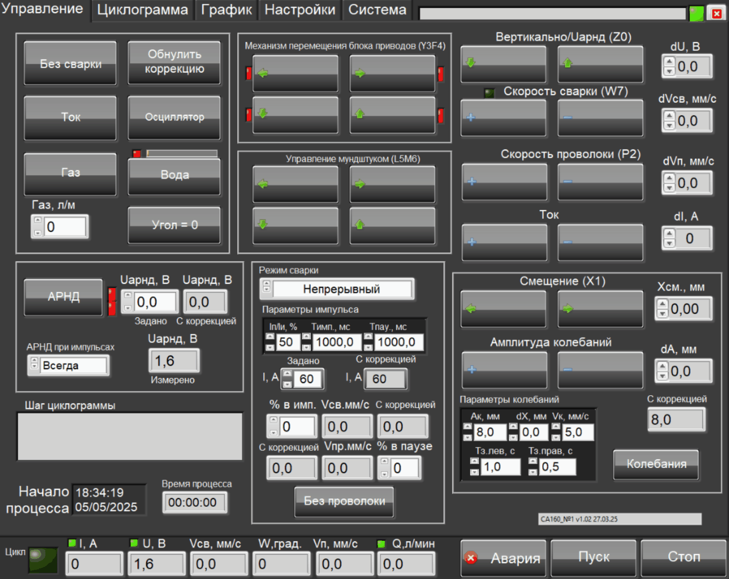Screen dimensions: 729x579
Task: Click up arrow under Вертикально/Uарнд (Z0)
Action: (600, 64)
